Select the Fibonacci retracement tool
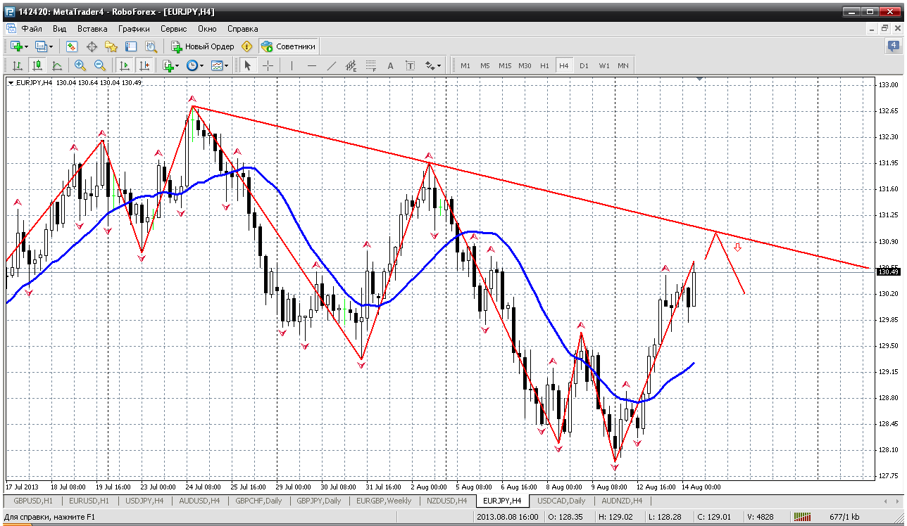 (x=370, y=65)
